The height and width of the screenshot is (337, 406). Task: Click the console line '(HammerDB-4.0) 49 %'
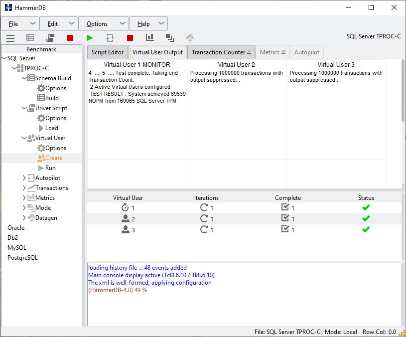tap(118, 290)
